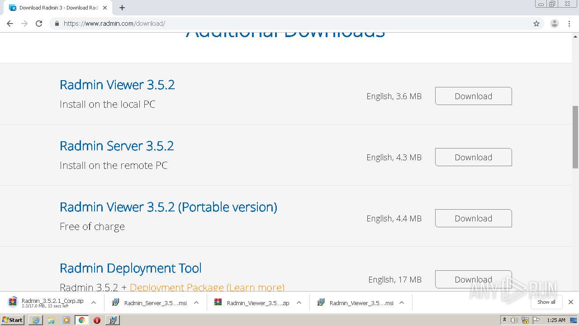Open Deployment Package Learn more link

coord(207,288)
